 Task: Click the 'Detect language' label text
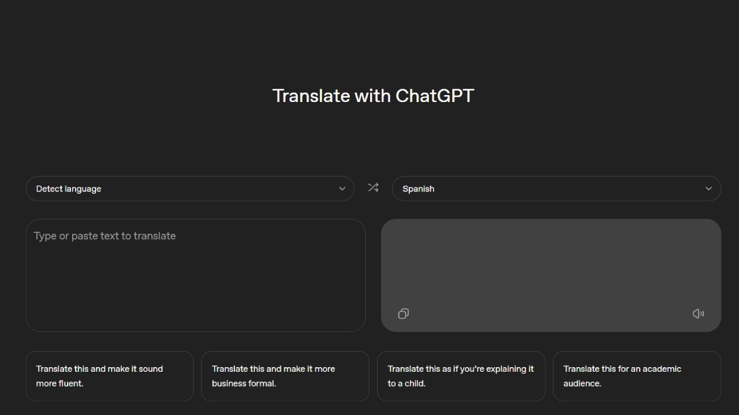click(x=69, y=189)
